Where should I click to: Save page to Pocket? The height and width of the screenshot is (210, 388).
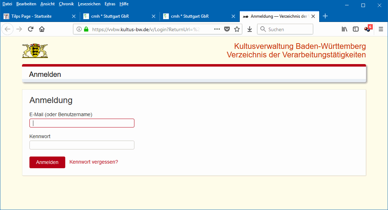(x=227, y=29)
